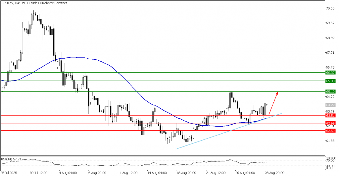Click the 30 Jul 12:00 time label
Viewport: 339px width, 176px height.
coord(38,173)
